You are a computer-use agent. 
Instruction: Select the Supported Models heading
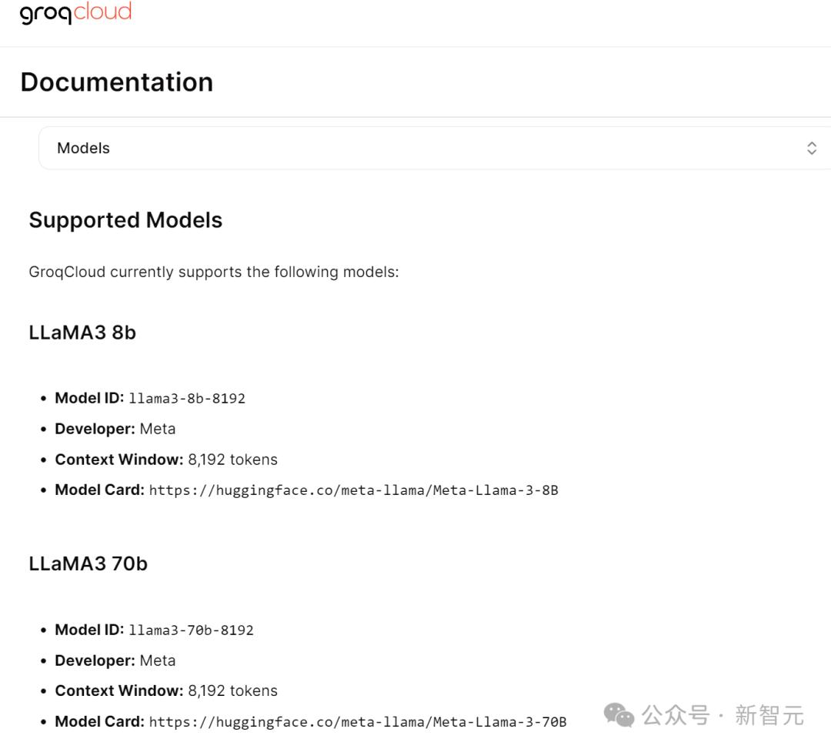pyautogui.click(x=125, y=220)
